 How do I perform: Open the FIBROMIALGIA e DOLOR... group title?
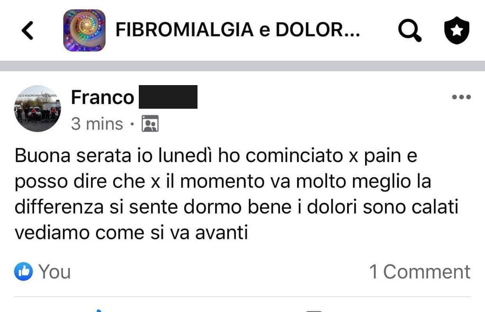pyautogui.click(x=238, y=30)
